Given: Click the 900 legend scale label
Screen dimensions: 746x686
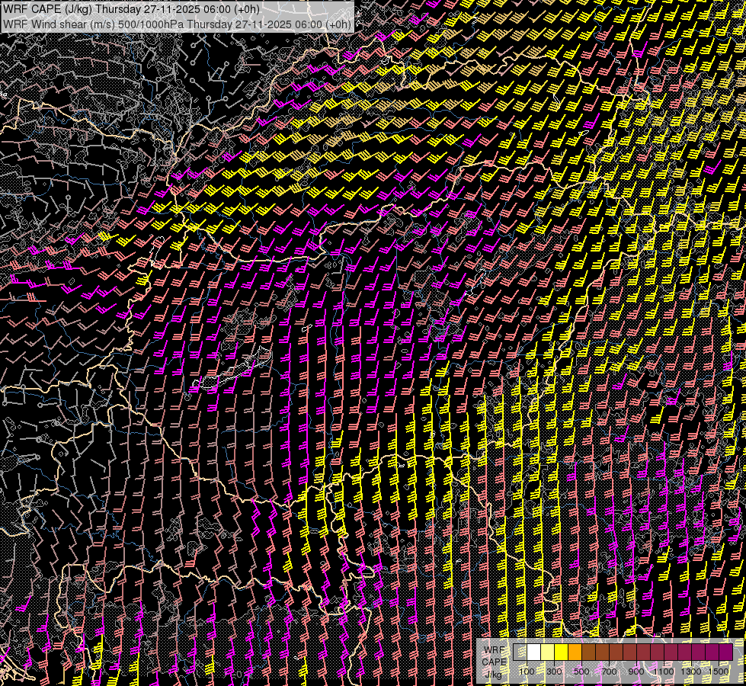Looking at the screenshot, I should (636, 672).
